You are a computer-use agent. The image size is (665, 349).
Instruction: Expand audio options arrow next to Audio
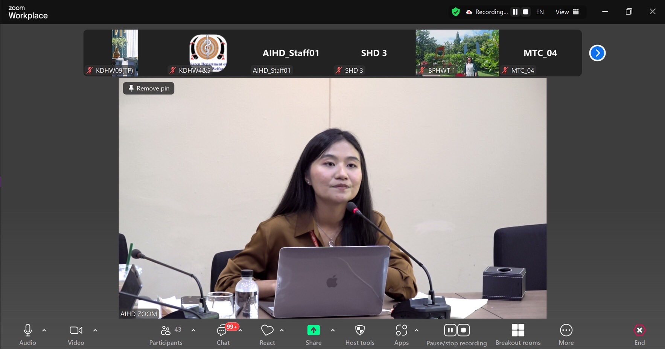tap(44, 331)
